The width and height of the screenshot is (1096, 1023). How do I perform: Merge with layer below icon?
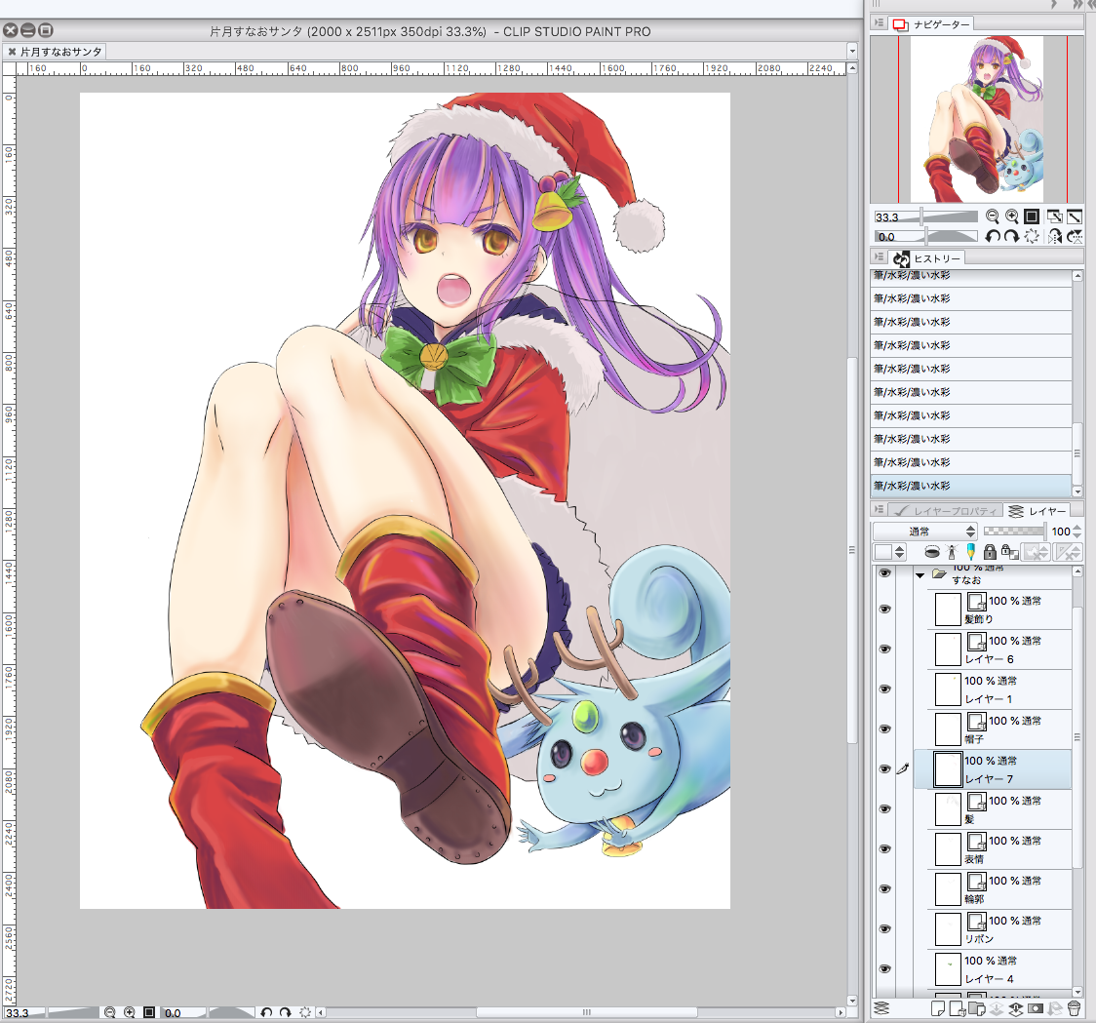[1016, 1008]
